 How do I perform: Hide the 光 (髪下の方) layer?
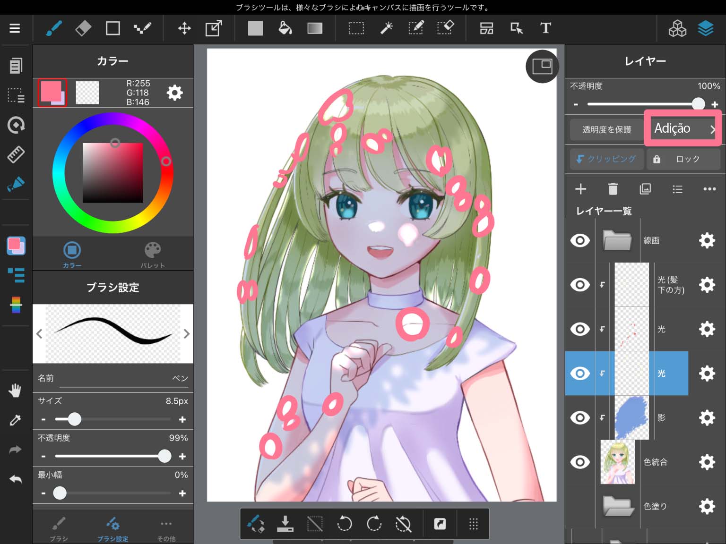[580, 285]
